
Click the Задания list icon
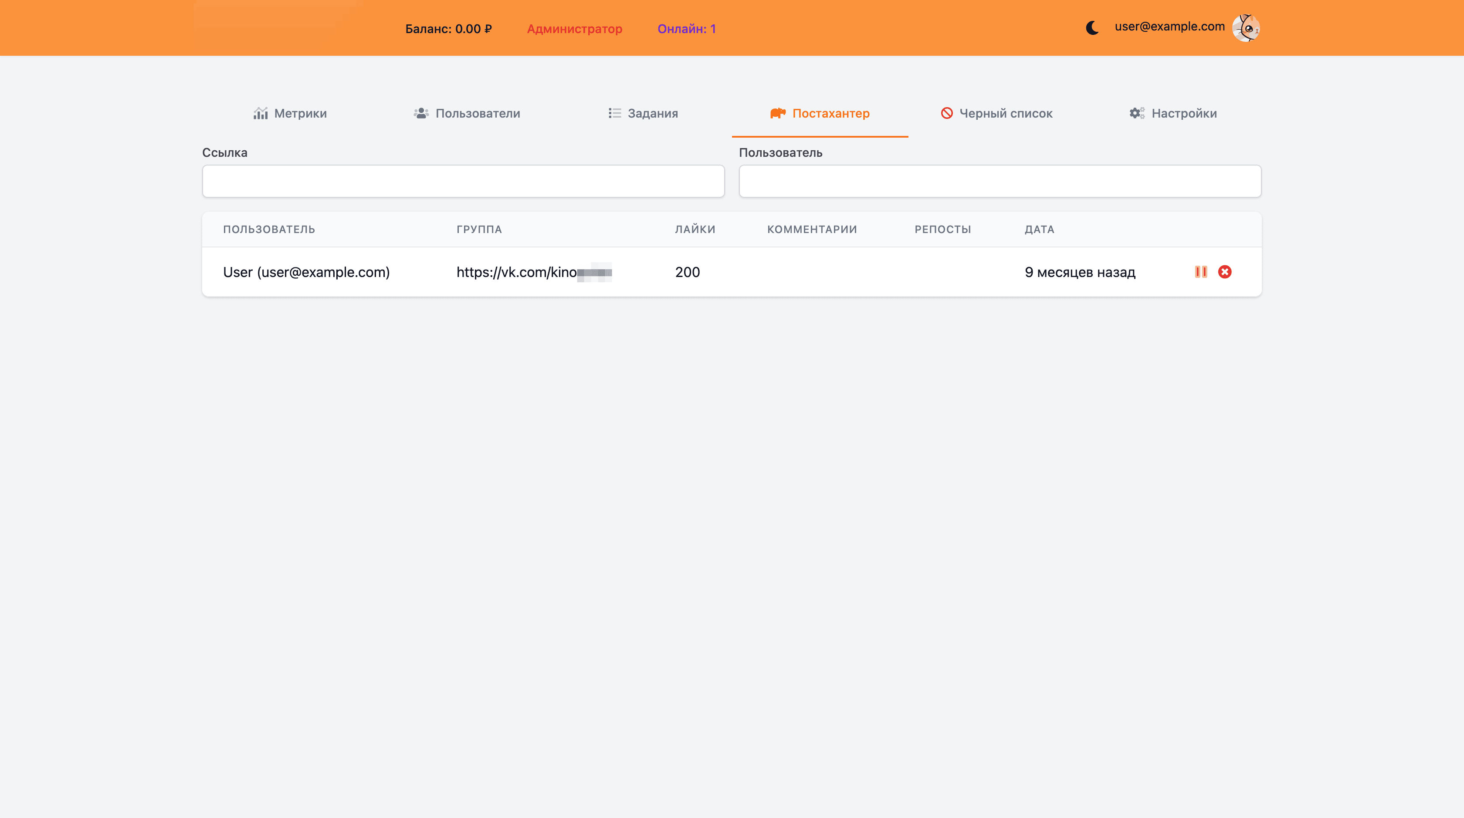614,114
